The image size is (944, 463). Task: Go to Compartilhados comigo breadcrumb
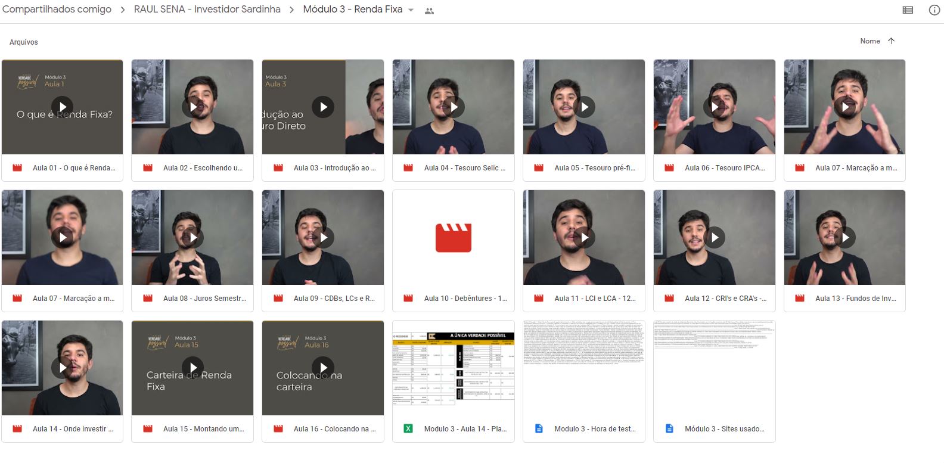(x=57, y=10)
